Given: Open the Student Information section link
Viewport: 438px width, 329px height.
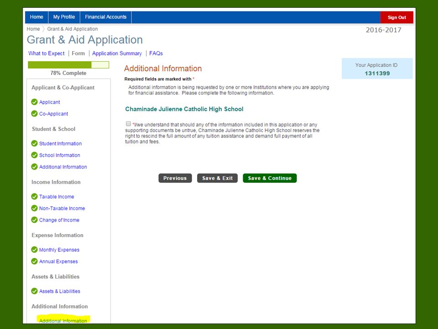Looking at the screenshot, I should [60, 143].
